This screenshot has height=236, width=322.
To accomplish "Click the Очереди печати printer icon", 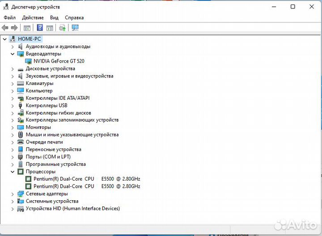I will point(21,142).
